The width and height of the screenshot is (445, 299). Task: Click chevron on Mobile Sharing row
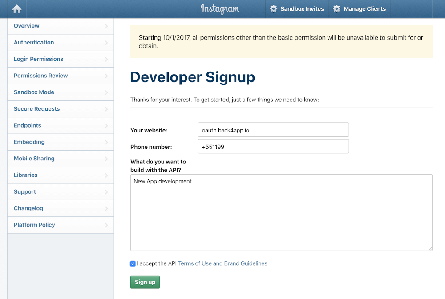click(106, 159)
